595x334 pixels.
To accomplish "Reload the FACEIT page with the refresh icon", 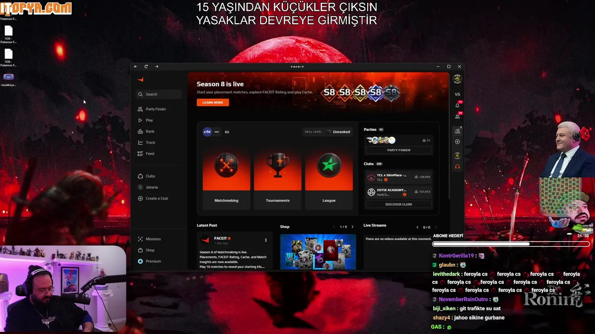I will pyautogui.click(x=146, y=66).
